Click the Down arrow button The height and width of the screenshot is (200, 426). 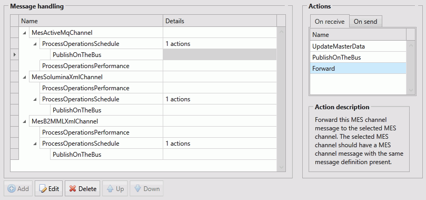tap(147, 188)
